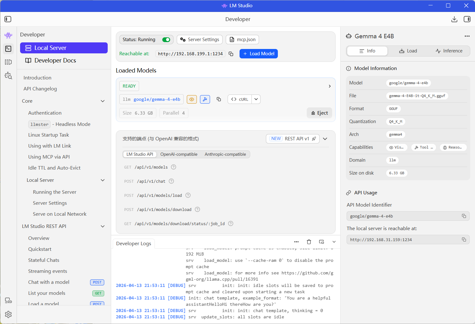Select the Load tab in model panel

pos(408,51)
